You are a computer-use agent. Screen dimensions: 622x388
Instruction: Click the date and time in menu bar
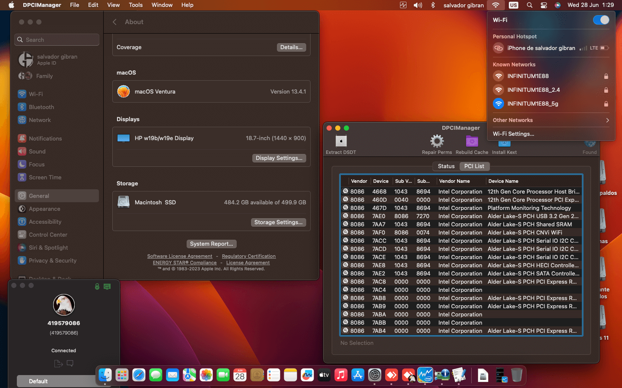(x=590, y=5)
